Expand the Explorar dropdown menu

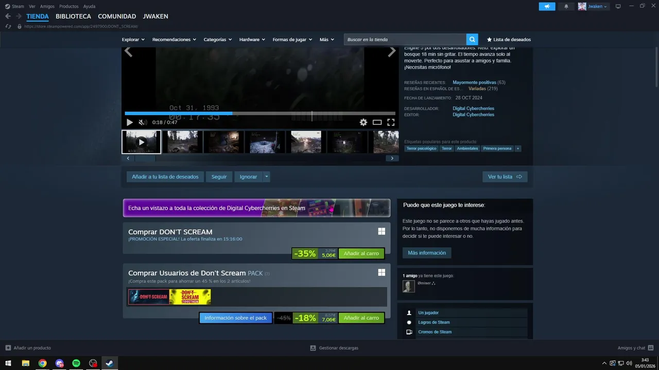(x=133, y=40)
